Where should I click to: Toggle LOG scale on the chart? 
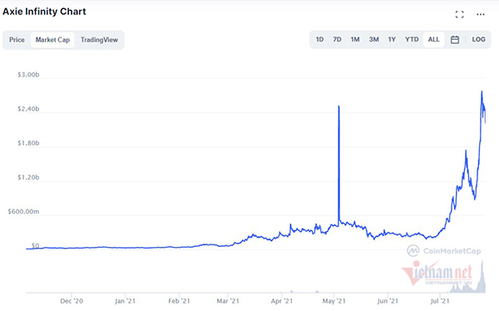point(478,39)
